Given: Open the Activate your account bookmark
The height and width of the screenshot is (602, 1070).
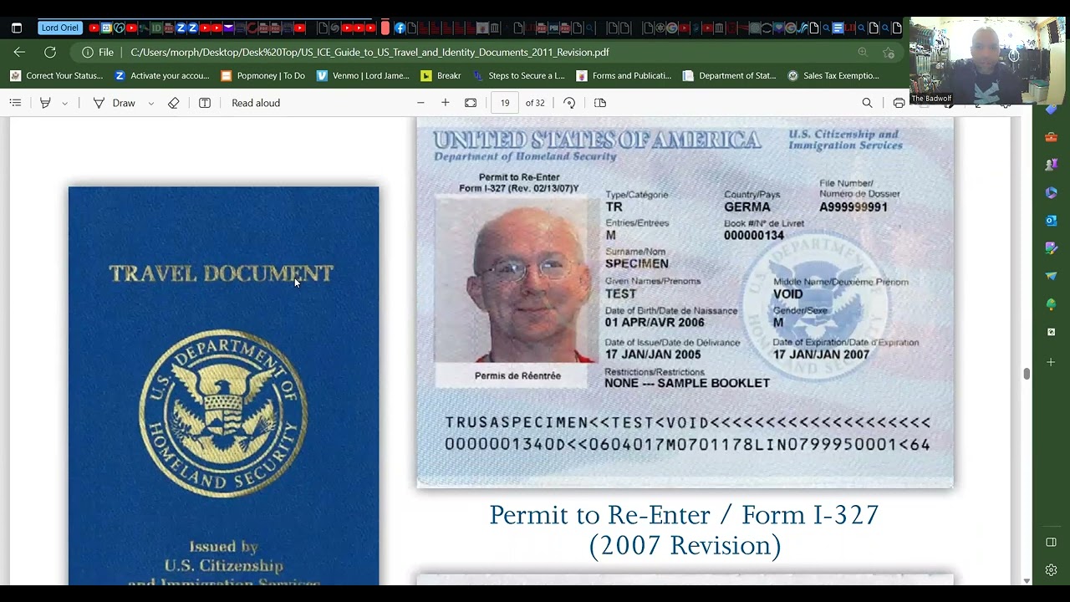Looking at the screenshot, I should [162, 75].
